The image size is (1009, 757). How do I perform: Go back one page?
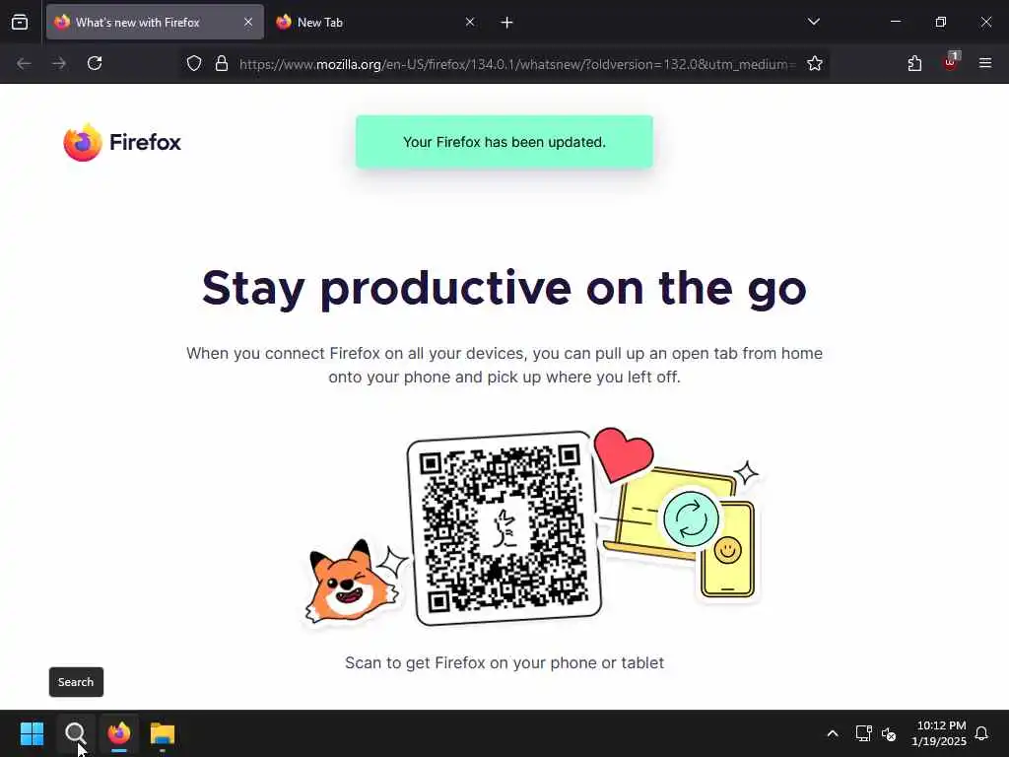[24, 63]
